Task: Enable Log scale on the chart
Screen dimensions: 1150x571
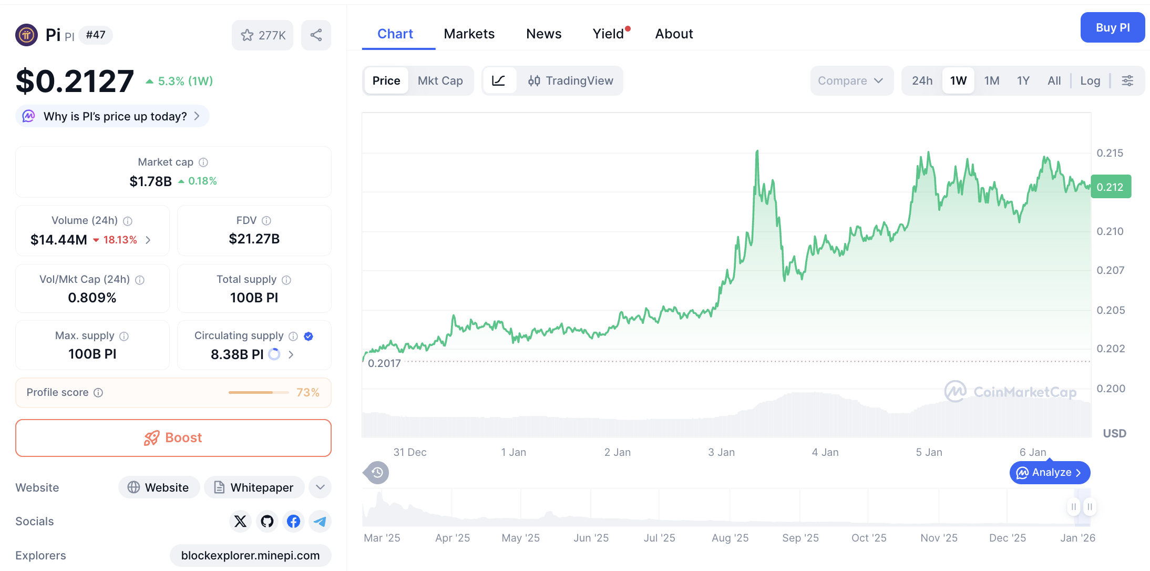Action: pyautogui.click(x=1090, y=80)
